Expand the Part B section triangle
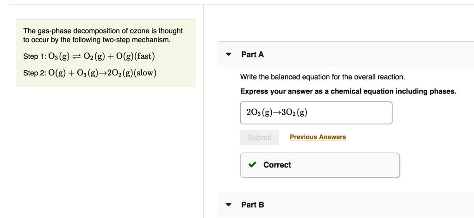This screenshot has height=218, width=474. coord(228,205)
